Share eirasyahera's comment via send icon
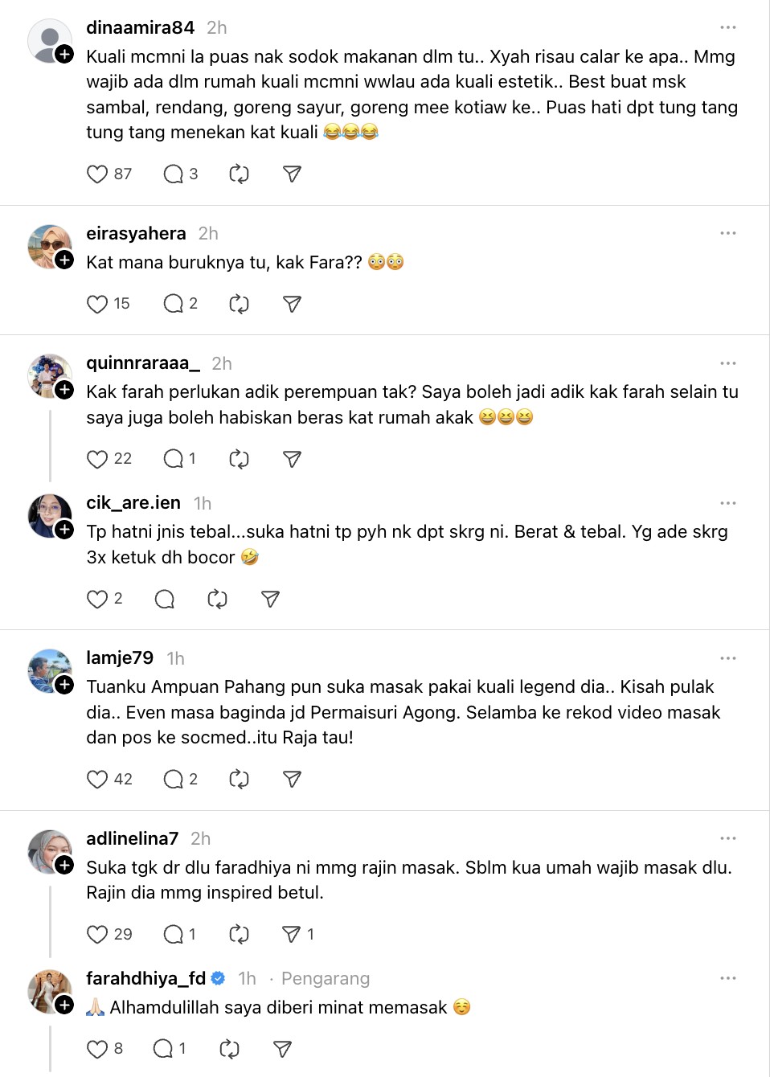Screen dimensions: 770x1077 (x=292, y=304)
